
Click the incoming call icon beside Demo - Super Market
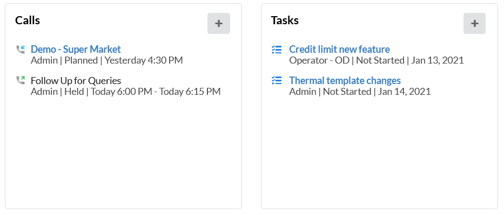pyautogui.click(x=21, y=50)
